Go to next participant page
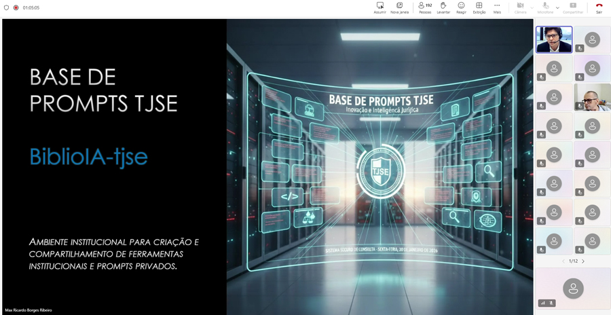Image resolution: width=611 pixels, height=315 pixels. [583, 261]
